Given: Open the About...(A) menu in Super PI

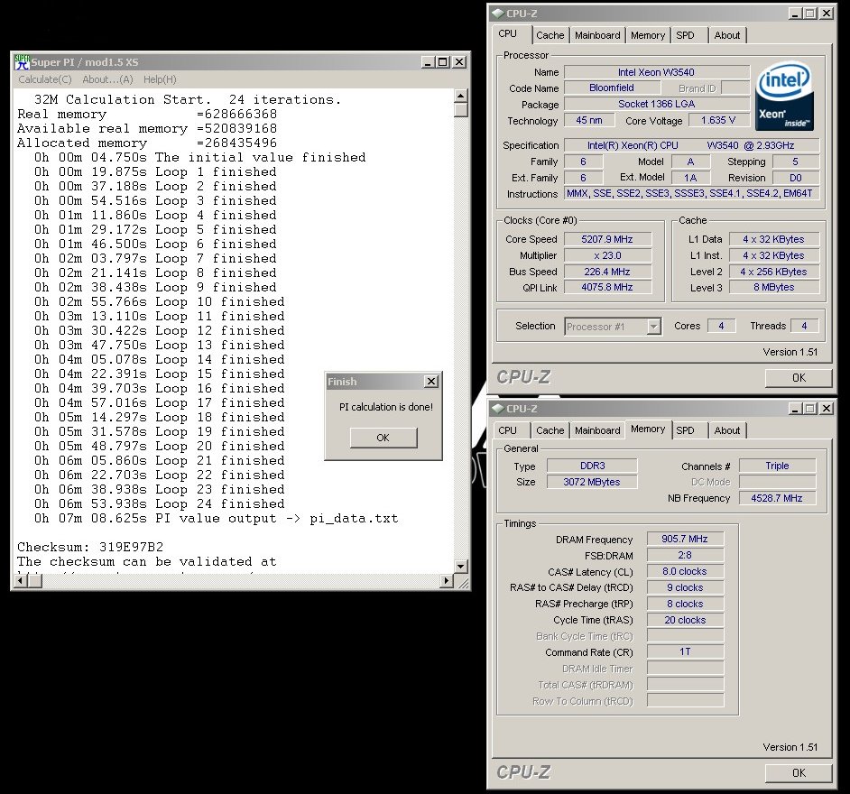Looking at the screenshot, I should 107,79.
